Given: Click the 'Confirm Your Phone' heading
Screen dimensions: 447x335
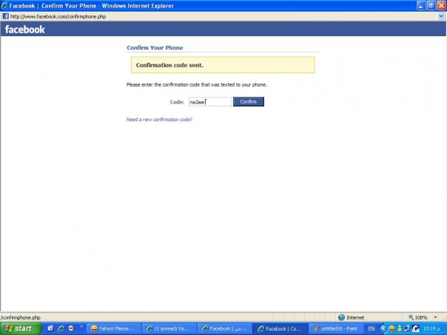Looking at the screenshot, I should (155, 48).
